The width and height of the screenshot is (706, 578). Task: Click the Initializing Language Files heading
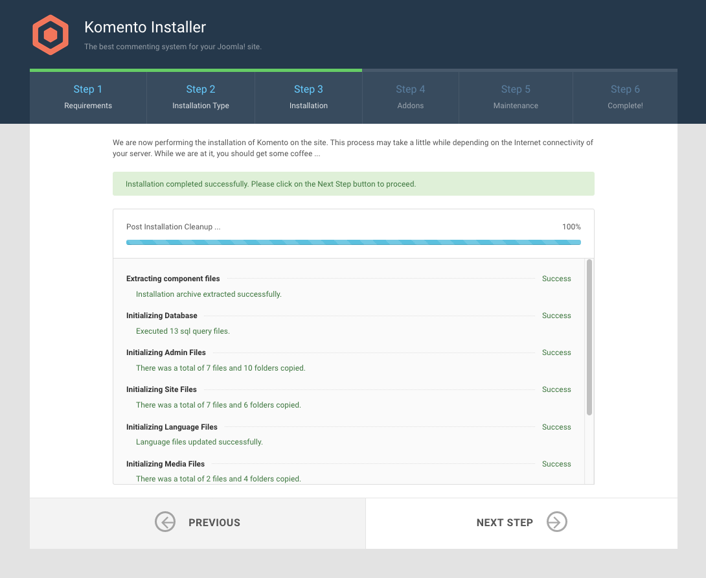[x=172, y=426]
